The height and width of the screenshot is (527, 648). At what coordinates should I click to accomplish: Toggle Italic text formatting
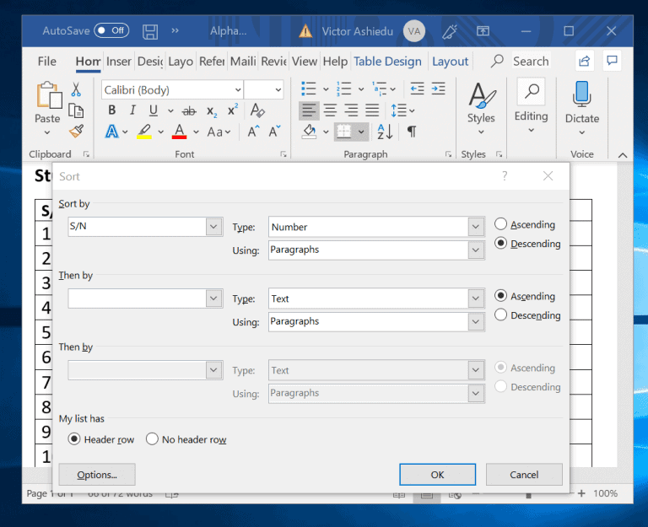[x=132, y=110]
